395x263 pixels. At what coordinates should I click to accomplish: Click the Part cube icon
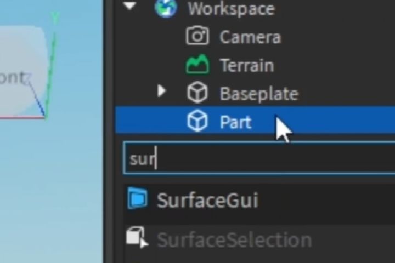point(198,122)
